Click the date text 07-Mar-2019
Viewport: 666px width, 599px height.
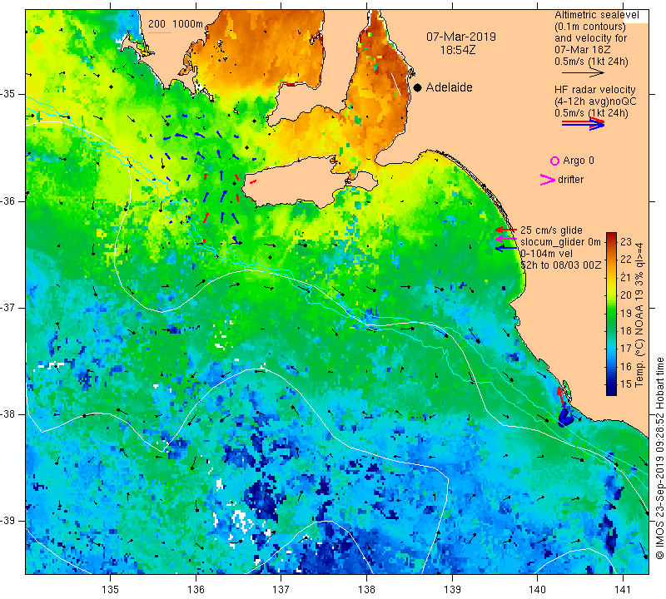pos(461,37)
